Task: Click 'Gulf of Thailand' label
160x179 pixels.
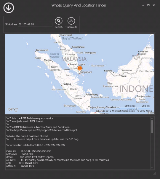Action: click(72, 39)
